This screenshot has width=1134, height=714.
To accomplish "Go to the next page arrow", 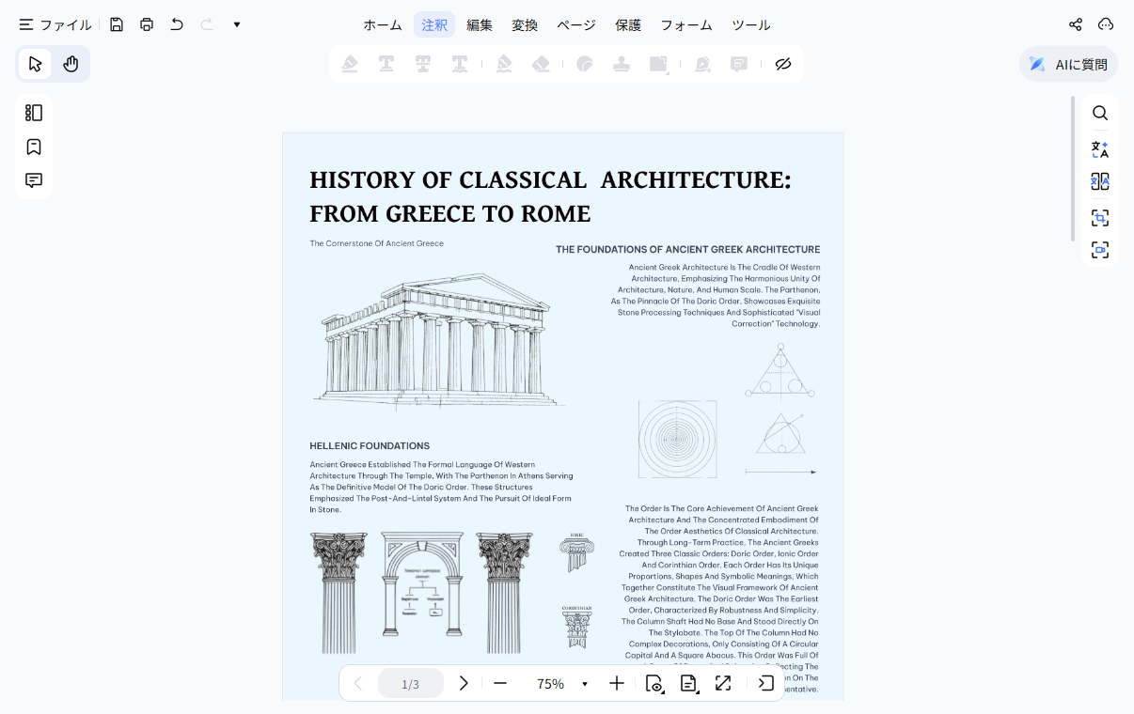I will click(463, 683).
